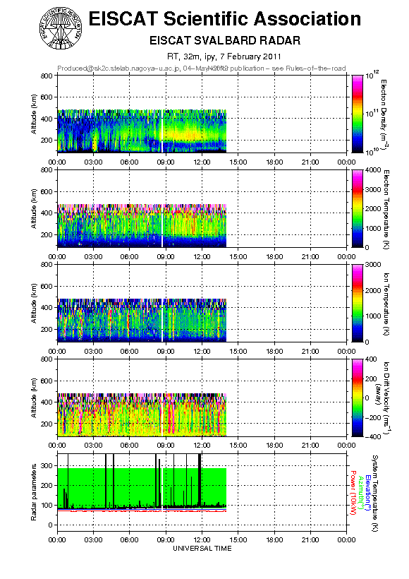
Task: Click the 7 February 2011 date line
Action: click(x=224, y=56)
